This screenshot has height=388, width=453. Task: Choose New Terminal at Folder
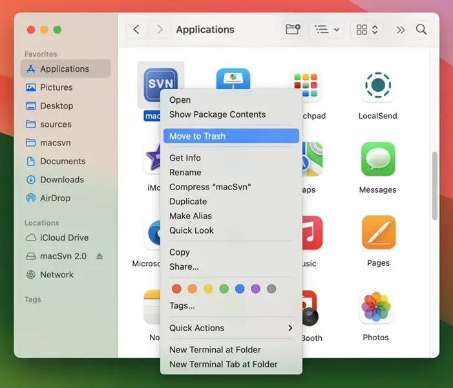point(231,350)
